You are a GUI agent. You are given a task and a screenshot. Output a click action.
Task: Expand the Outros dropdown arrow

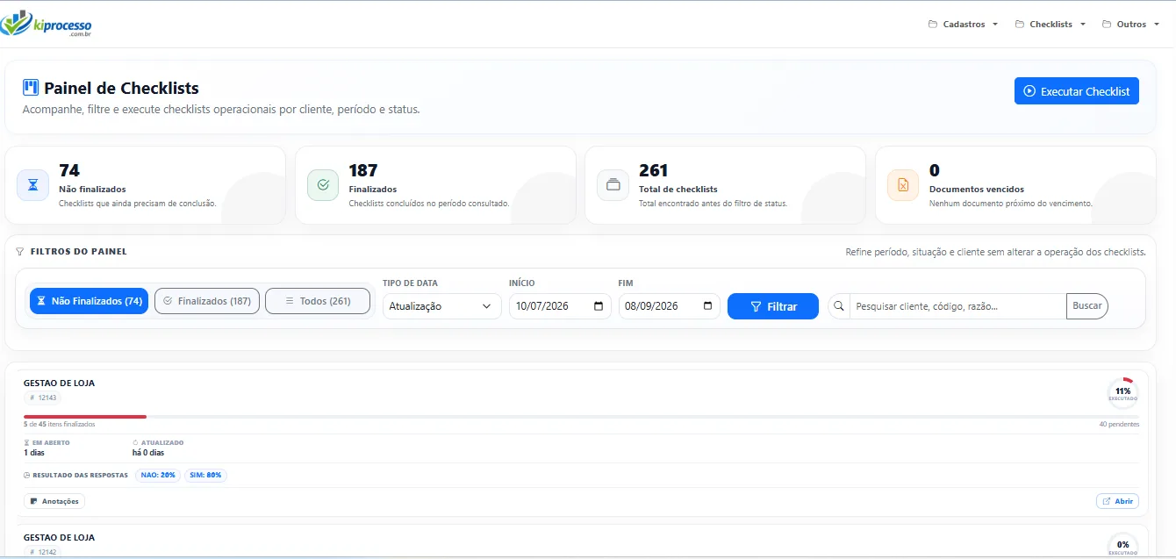click(x=1156, y=25)
